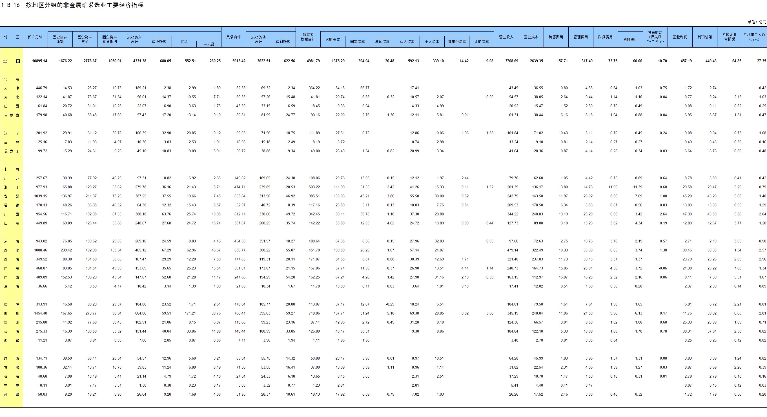Click the 亏损企业亏损额 column header
This screenshot has width=767, height=417.
click(x=729, y=37)
